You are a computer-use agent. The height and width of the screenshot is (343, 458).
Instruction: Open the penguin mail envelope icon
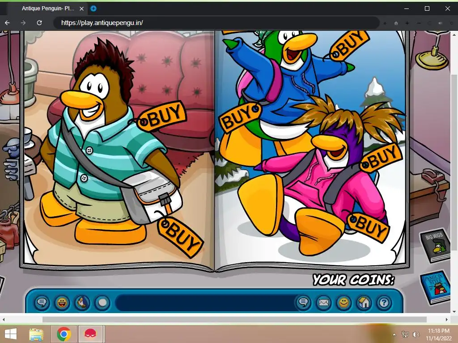coord(323,302)
